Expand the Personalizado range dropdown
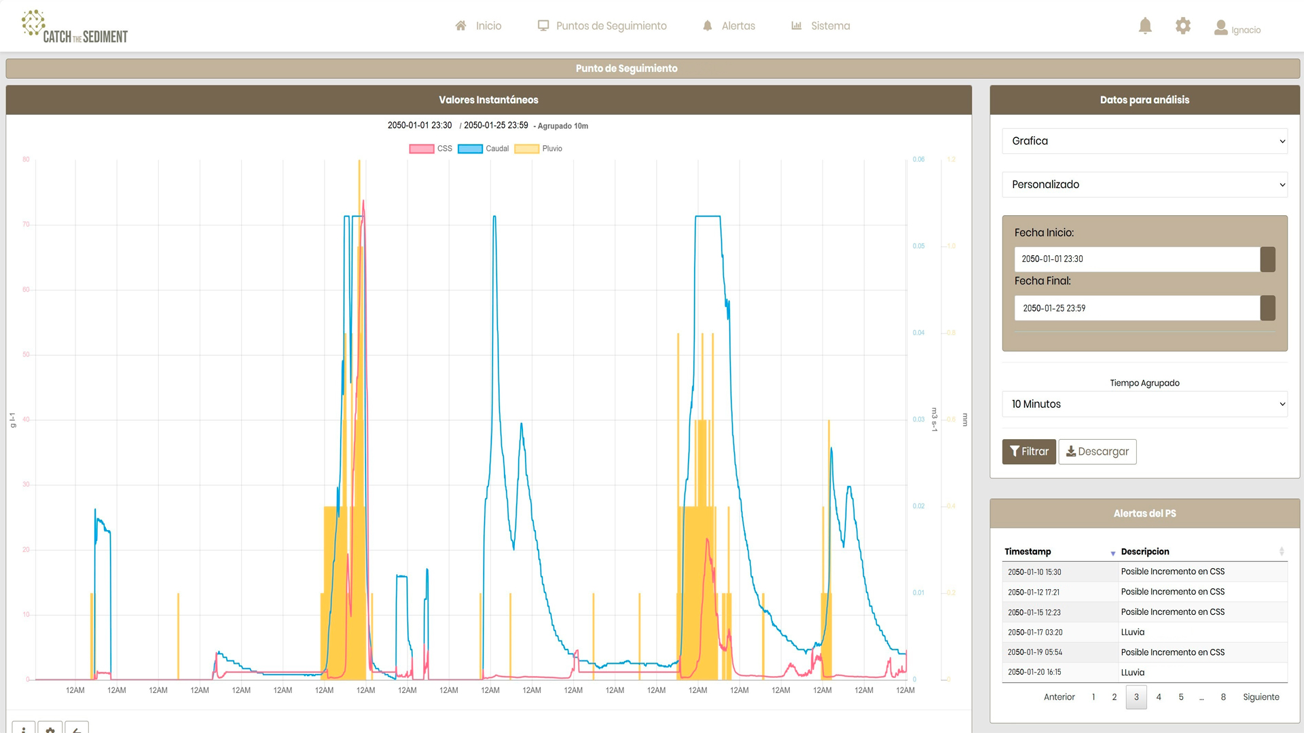Image resolution: width=1304 pixels, height=733 pixels. (1144, 185)
